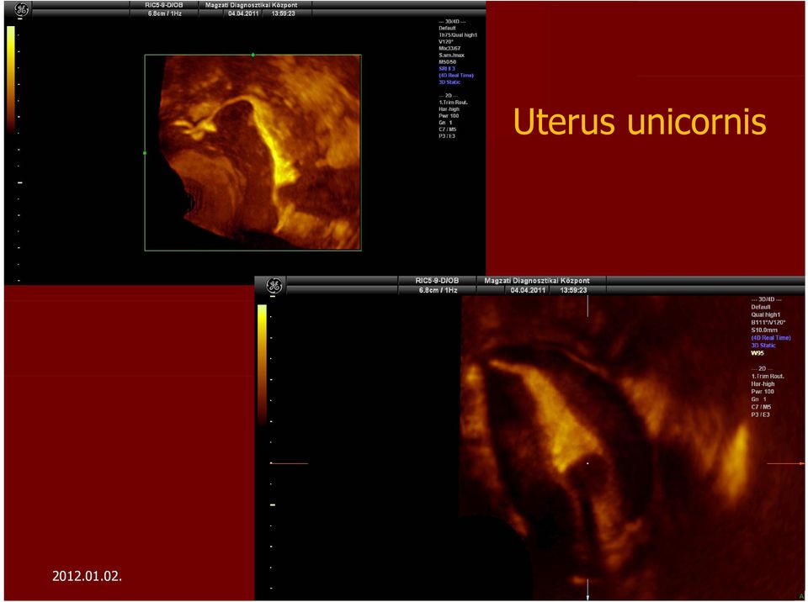808x602 pixels.
Task: Click the lower panel's sectional uterus image
Action: [x=632, y=447]
